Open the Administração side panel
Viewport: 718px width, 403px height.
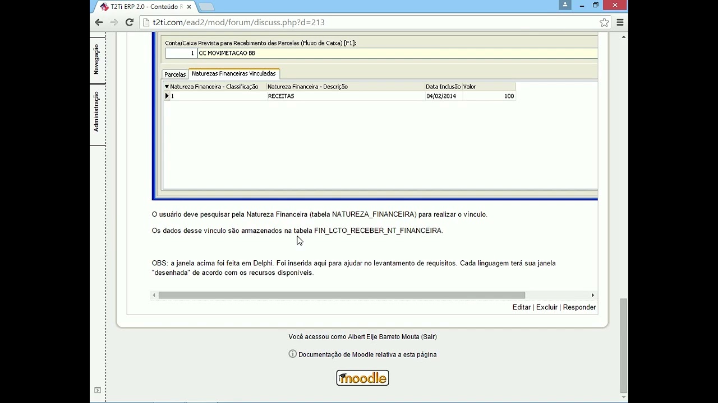coord(97,111)
